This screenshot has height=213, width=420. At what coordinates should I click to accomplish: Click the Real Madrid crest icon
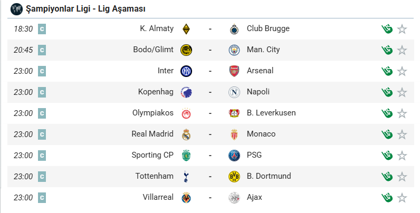[x=186, y=134]
